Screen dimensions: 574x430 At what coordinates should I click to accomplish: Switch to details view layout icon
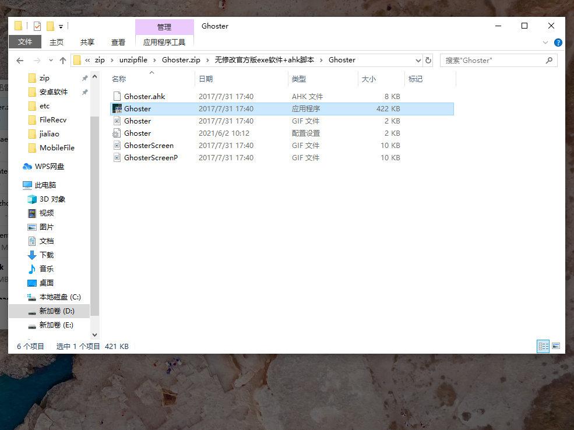(x=543, y=346)
